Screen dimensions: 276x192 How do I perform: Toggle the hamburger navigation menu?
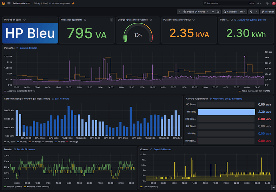9,3
